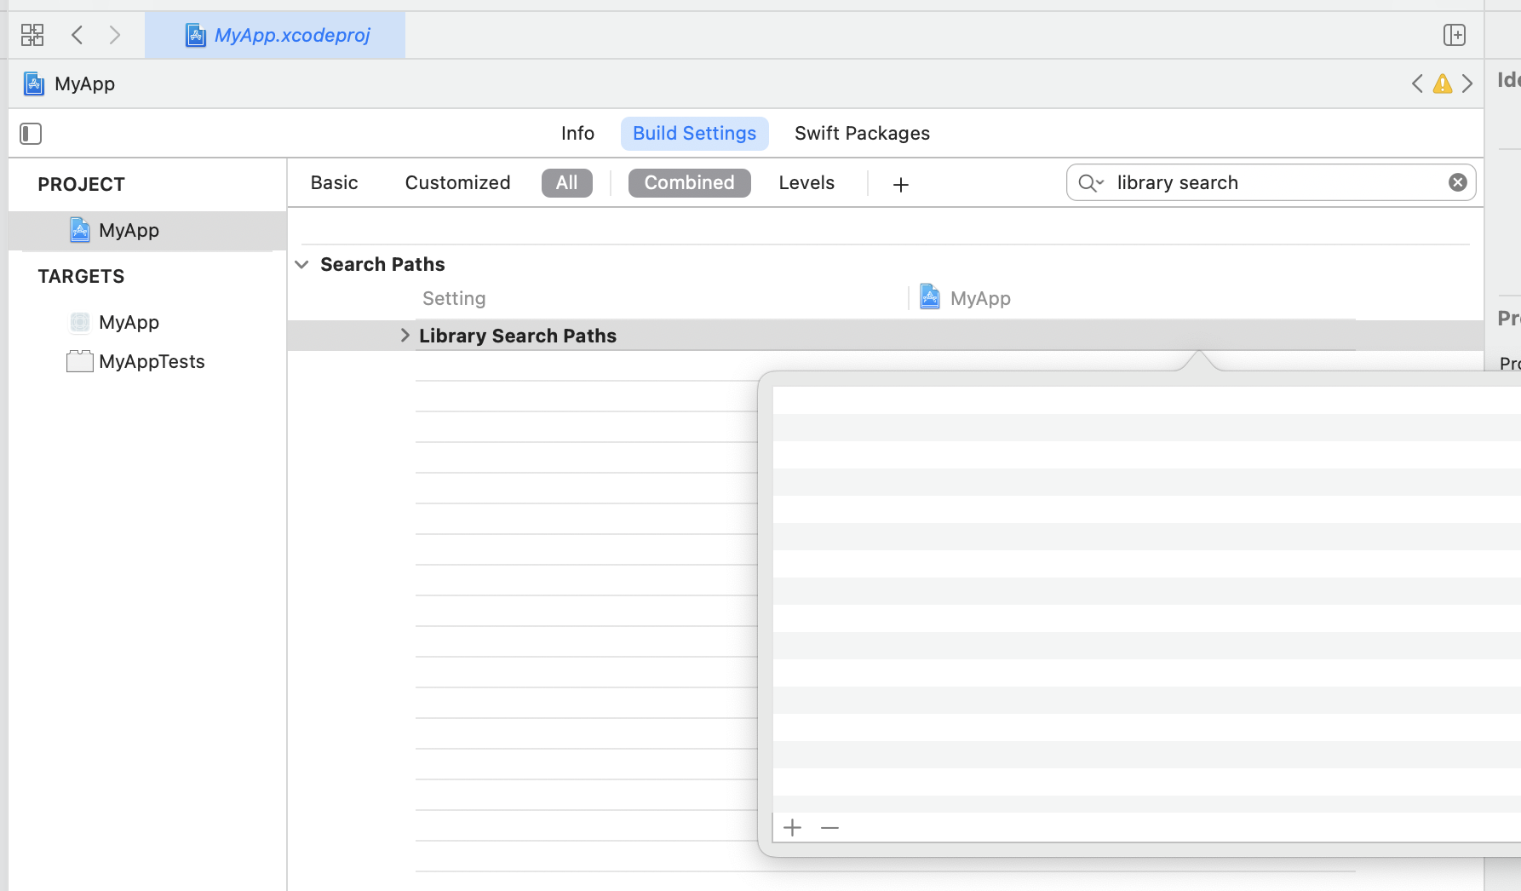Switch to the Build Settings tab
Screen dimensions: 1521x891
tap(694, 134)
